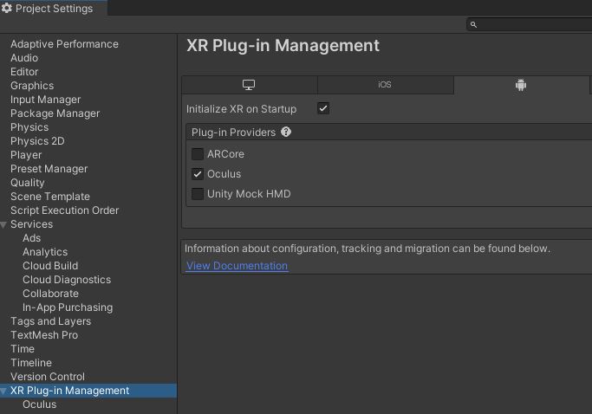Open Input Manager settings
Viewport: 592px width, 414px height.
(45, 100)
